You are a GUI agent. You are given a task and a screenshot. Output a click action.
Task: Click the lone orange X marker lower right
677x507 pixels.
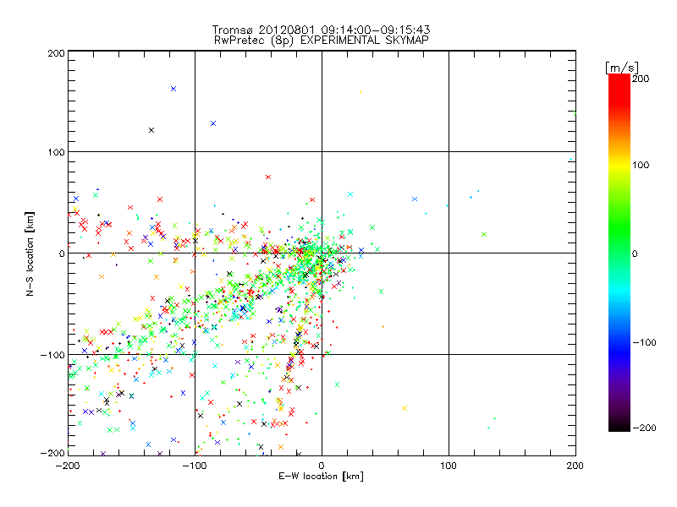pos(405,408)
